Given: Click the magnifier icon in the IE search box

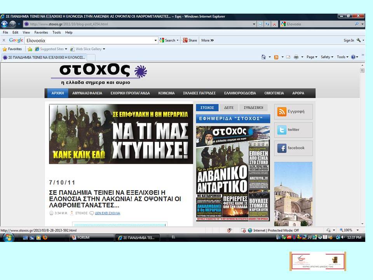Looking at the screenshot, I should 357,24.
